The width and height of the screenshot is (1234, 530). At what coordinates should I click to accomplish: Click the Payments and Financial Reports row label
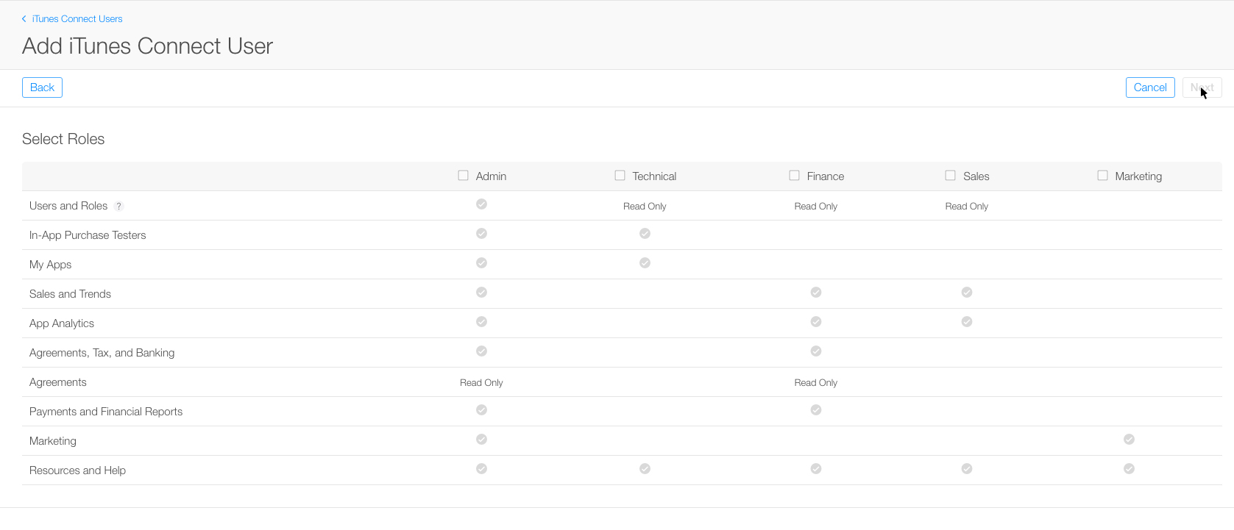[x=106, y=412]
